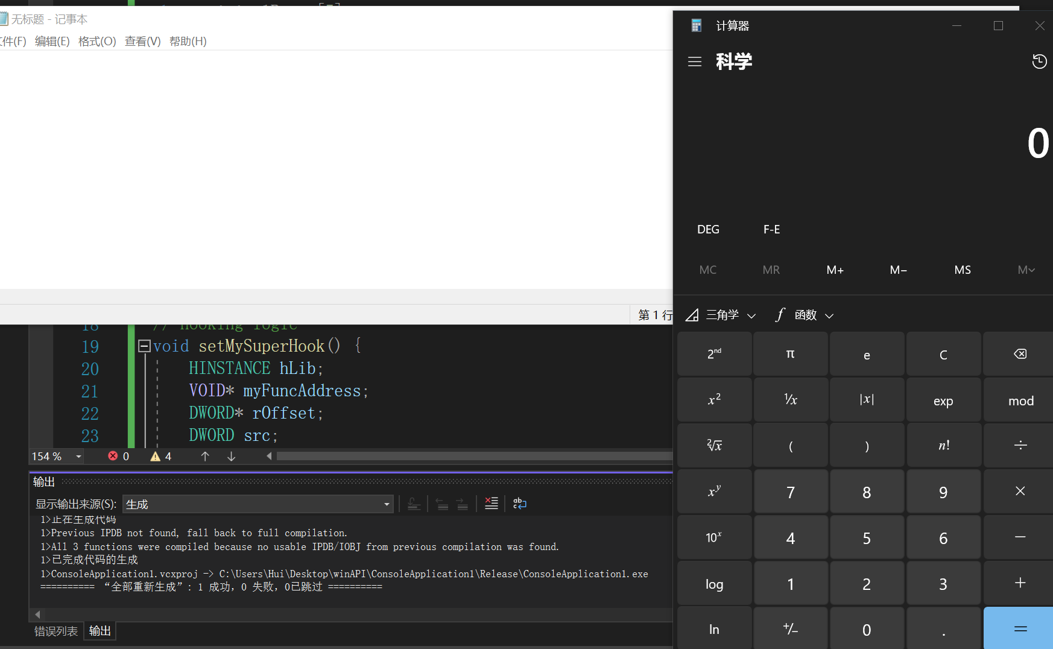Click the clear all output icon

tap(492, 503)
